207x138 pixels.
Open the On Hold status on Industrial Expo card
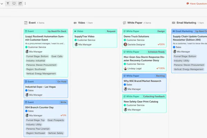(x=62, y=82)
